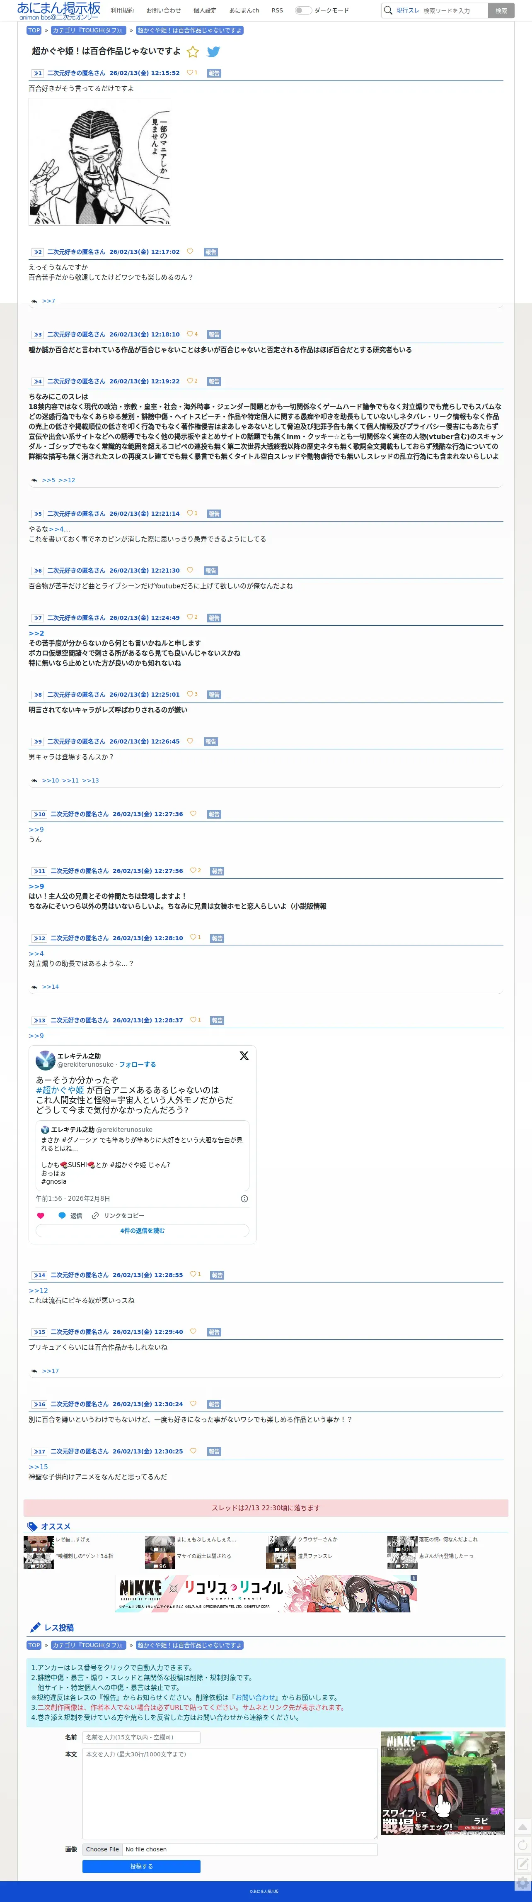Jump to the page top with the up arrow icon
532x1902 pixels.
522,1827
